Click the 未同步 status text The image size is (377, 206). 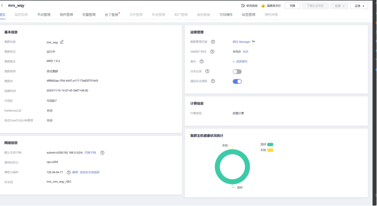pyautogui.click(x=237, y=52)
